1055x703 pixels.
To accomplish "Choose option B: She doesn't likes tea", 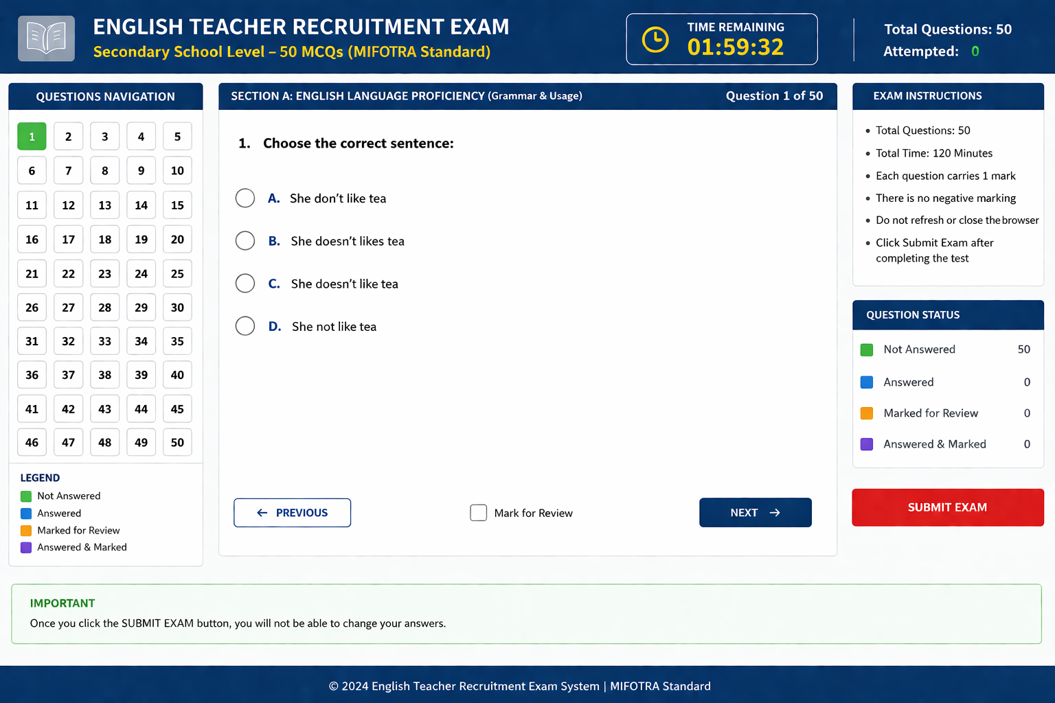I will [245, 241].
